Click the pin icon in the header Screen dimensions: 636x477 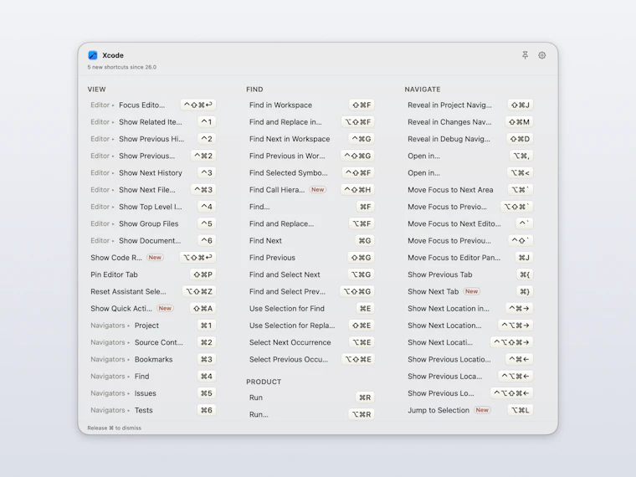click(525, 55)
